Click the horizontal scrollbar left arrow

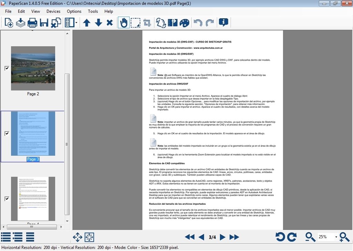coord(3,227)
